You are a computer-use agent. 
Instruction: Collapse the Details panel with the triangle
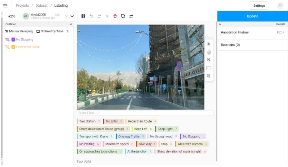(220, 24)
